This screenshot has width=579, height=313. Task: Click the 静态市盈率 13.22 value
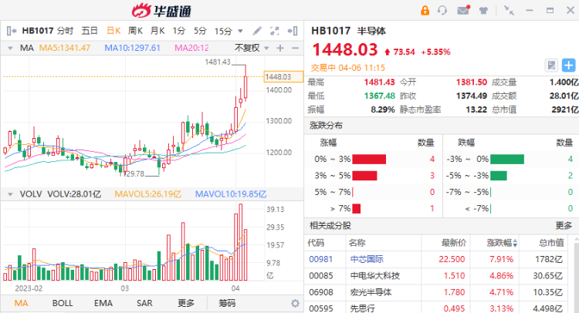pos(477,109)
